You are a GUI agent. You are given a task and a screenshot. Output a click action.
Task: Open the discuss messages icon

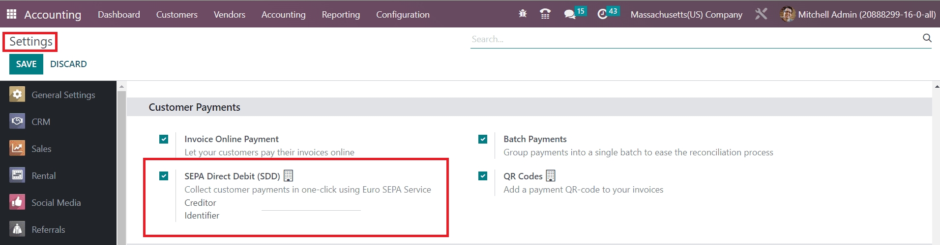coord(570,14)
